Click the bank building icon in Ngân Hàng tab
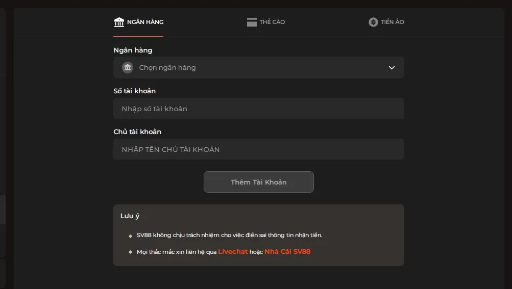Image resolution: width=512 pixels, height=289 pixels. (x=119, y=22)
